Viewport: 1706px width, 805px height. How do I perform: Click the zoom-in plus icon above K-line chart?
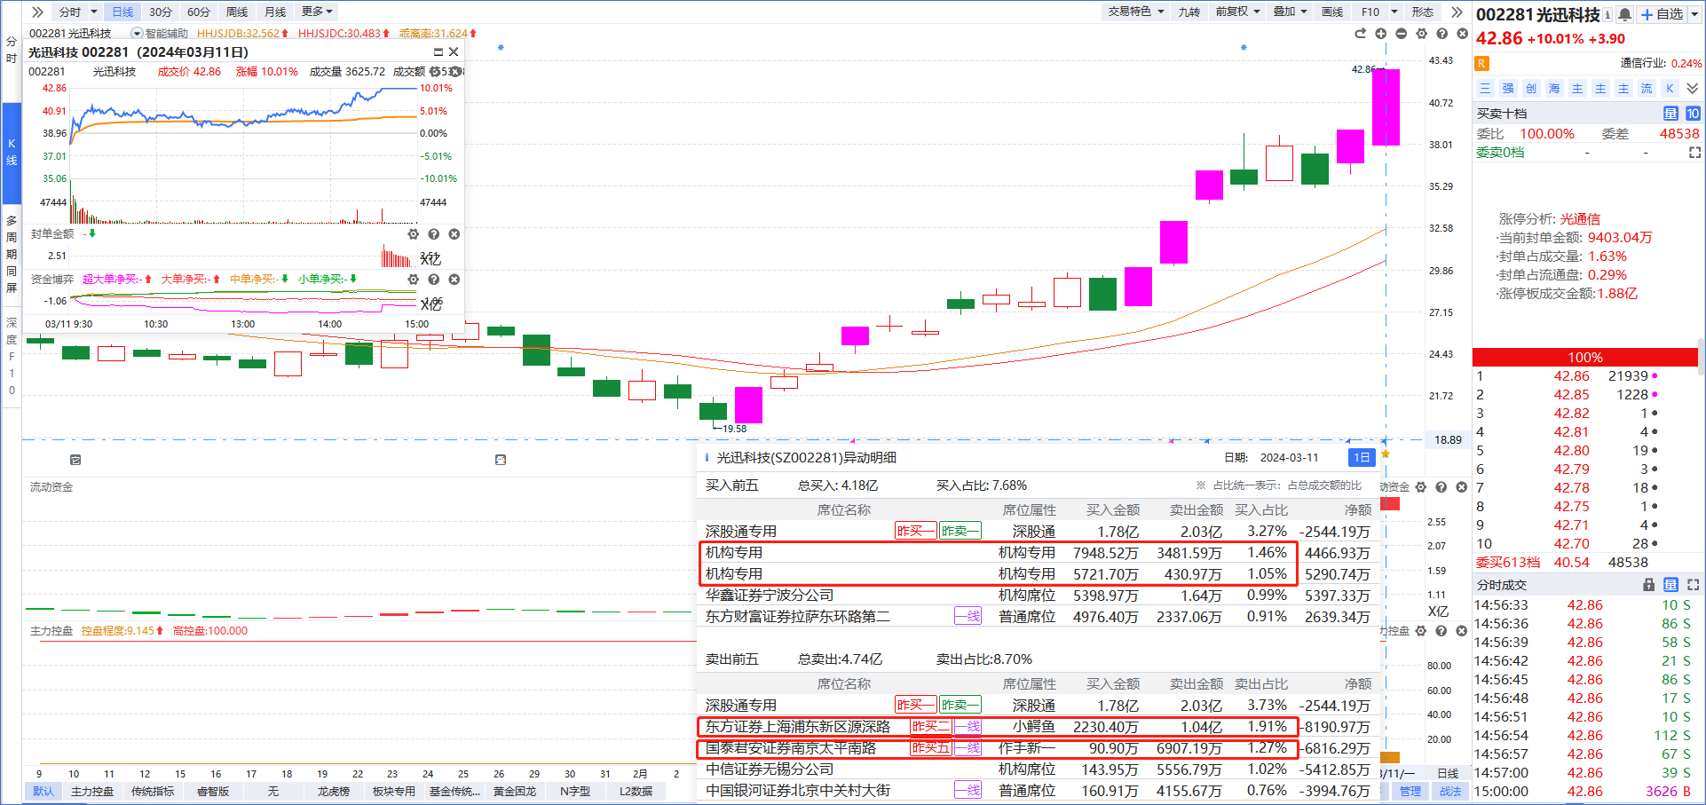(1380, 34)
